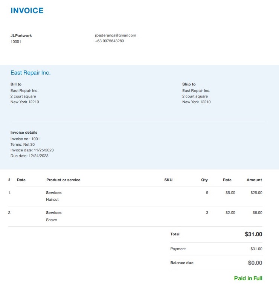Select the JLPartwork company name
The width and height of the screenshot is (279, 287).
(21, 36)
